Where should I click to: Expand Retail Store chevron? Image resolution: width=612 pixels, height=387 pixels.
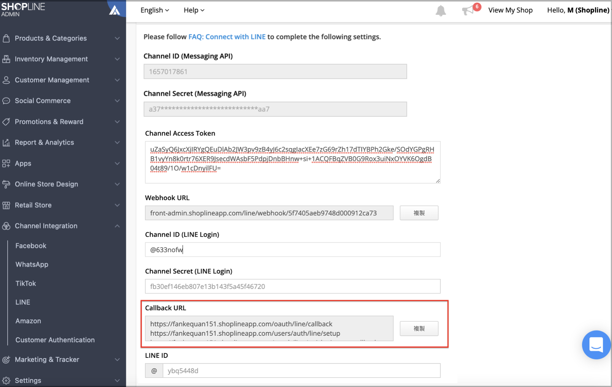click(x=117, y=205)
